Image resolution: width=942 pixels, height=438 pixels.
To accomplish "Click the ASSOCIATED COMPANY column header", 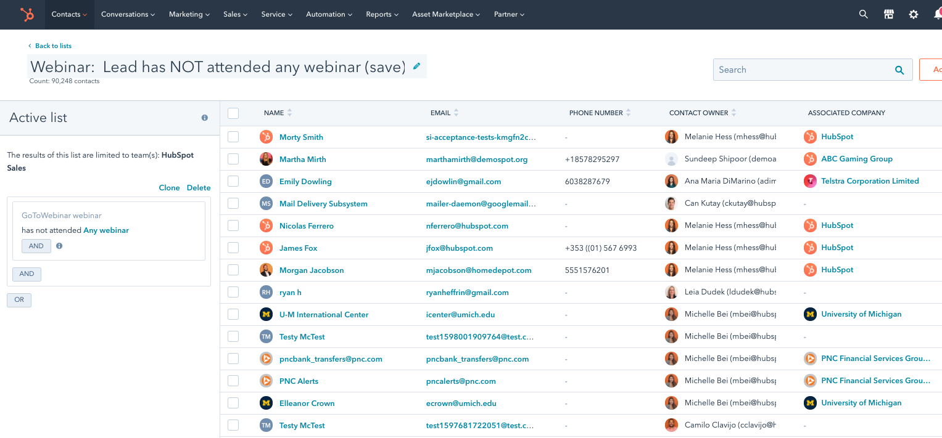I will point(846,113).
